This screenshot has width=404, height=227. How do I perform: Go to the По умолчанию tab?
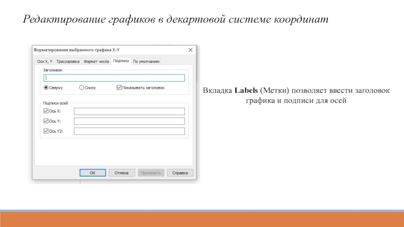pos(146,61)
